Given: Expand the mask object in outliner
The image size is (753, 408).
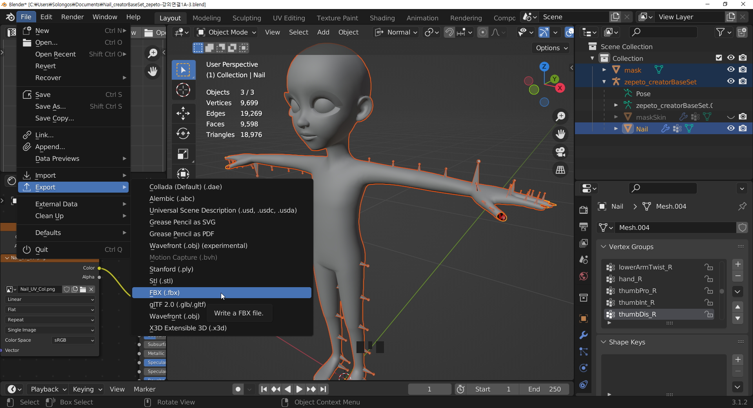Looking at the screenshot, I should [x=604, y=70].
